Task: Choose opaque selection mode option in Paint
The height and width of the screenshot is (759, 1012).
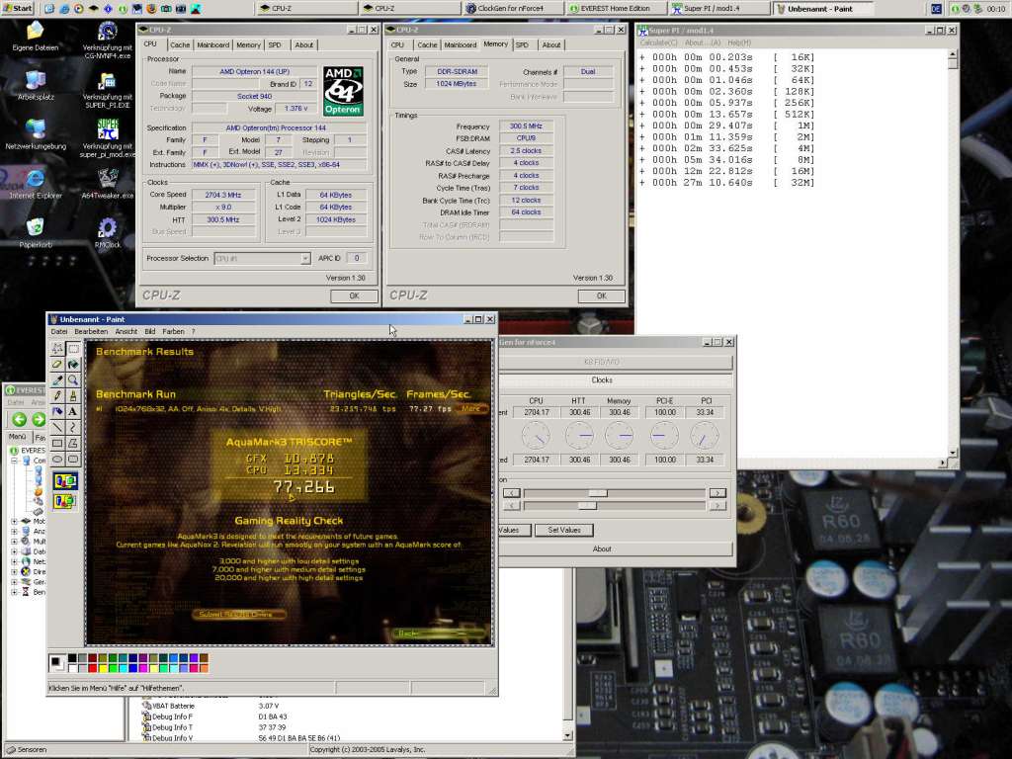Action: 65,481
